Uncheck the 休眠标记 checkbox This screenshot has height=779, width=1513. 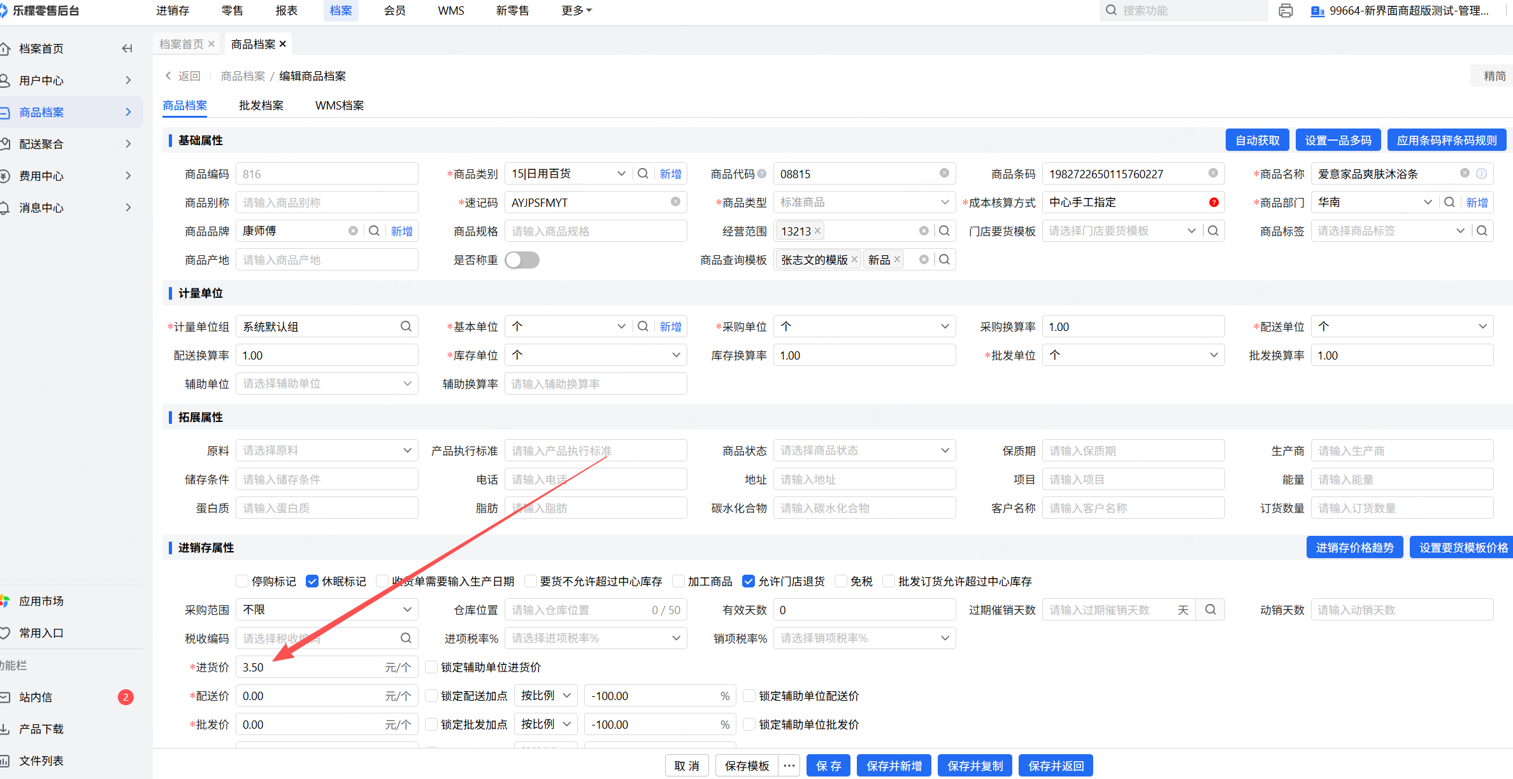(x=312, y=581)
